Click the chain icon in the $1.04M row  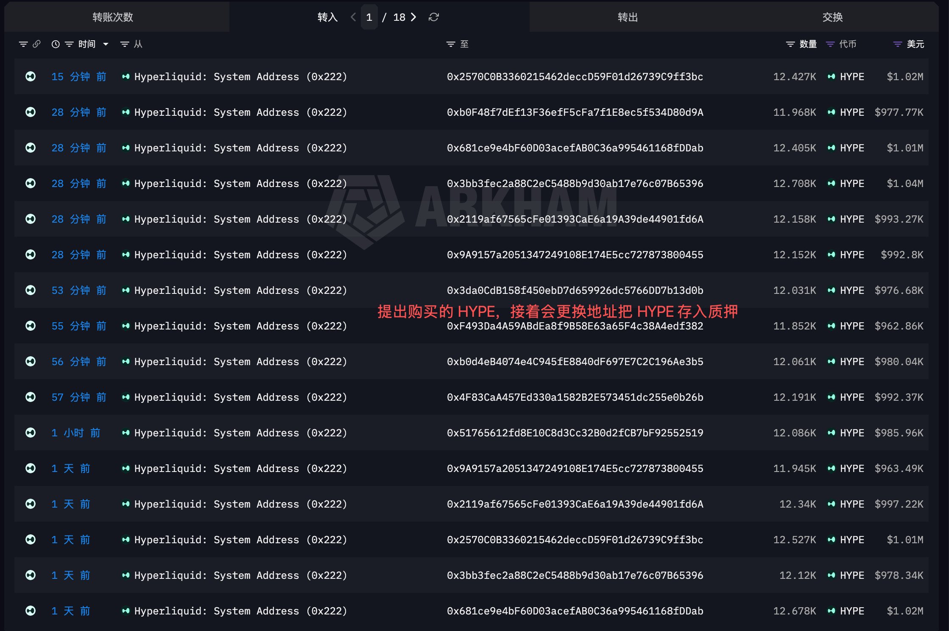[x=31, y=183]
